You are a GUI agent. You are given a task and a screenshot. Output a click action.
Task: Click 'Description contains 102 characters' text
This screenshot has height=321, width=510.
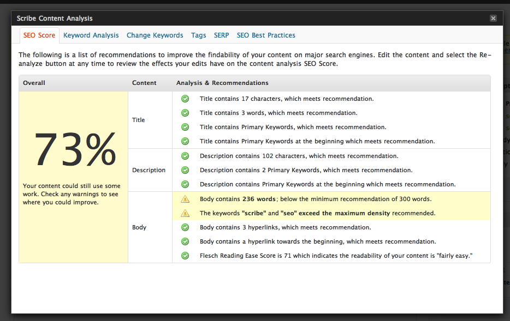[x=299, y=156]
